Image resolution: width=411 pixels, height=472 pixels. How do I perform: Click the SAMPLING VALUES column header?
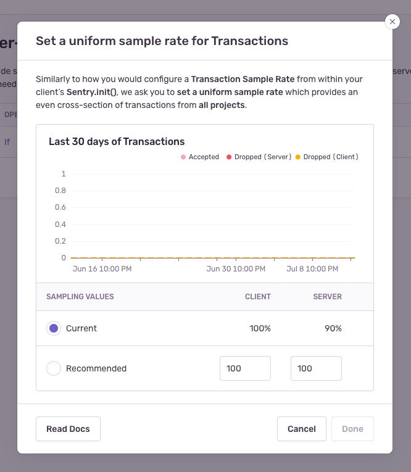point(80,297)
